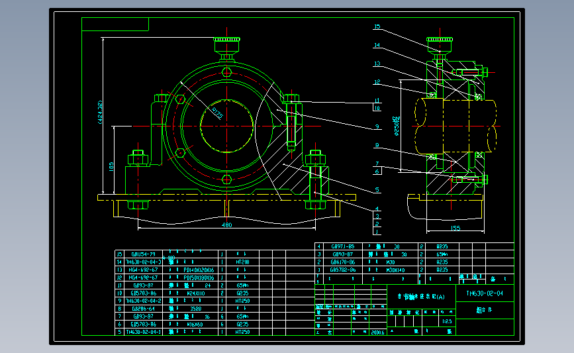The height and width of the screenshot is (353, 574).
Task: Select the 185 center height dimension text
Action: [x=111, y=167]
